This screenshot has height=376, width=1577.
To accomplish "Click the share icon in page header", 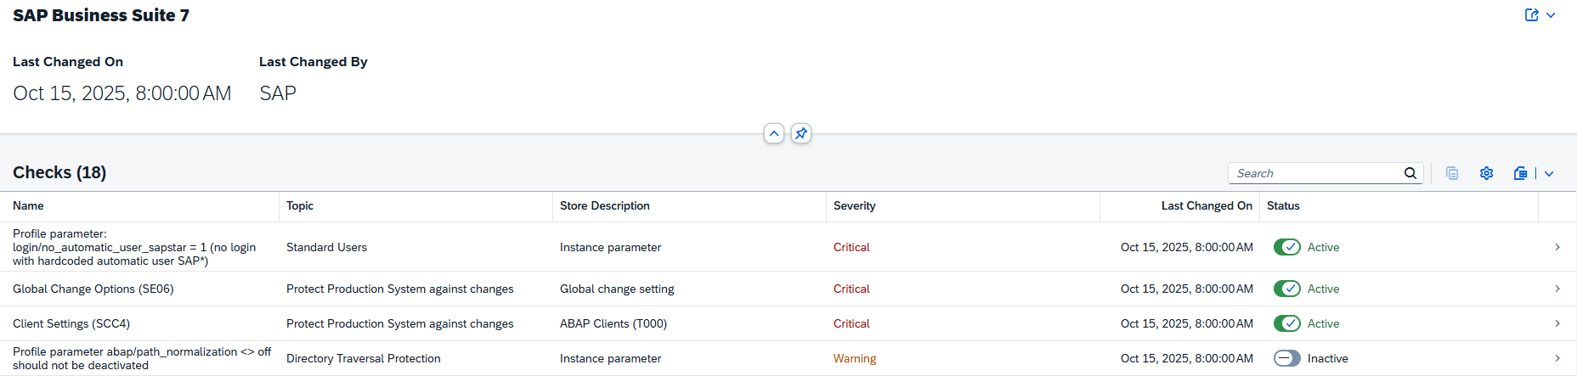I will 1531,15.
